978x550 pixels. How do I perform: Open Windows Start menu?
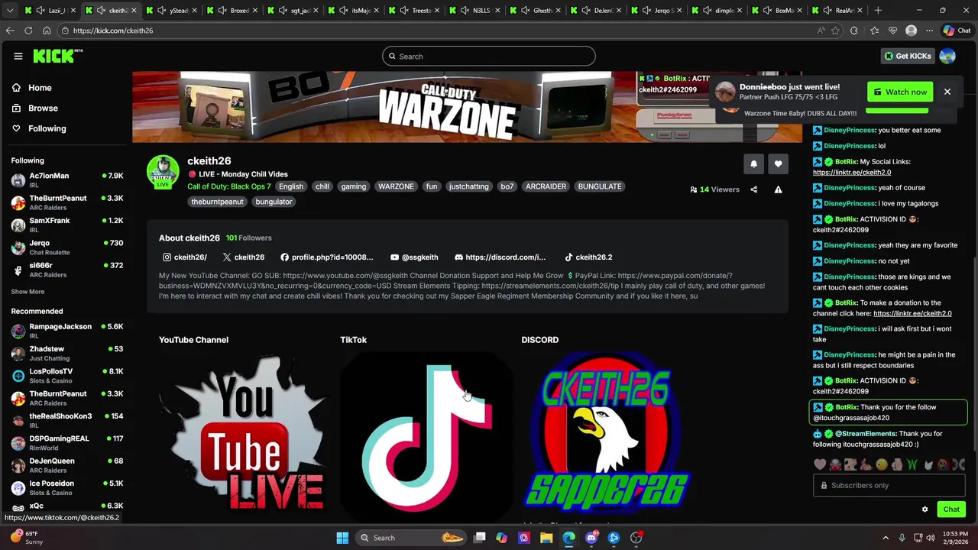click(342, 538)
